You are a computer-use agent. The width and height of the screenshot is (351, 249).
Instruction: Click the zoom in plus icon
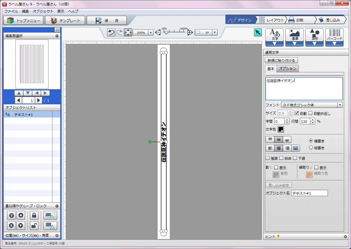coord(190,32)
